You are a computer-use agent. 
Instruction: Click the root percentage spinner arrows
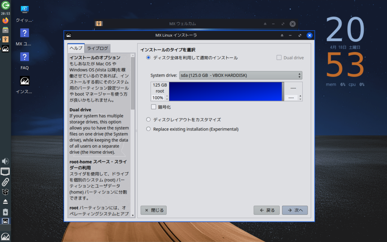167,98
